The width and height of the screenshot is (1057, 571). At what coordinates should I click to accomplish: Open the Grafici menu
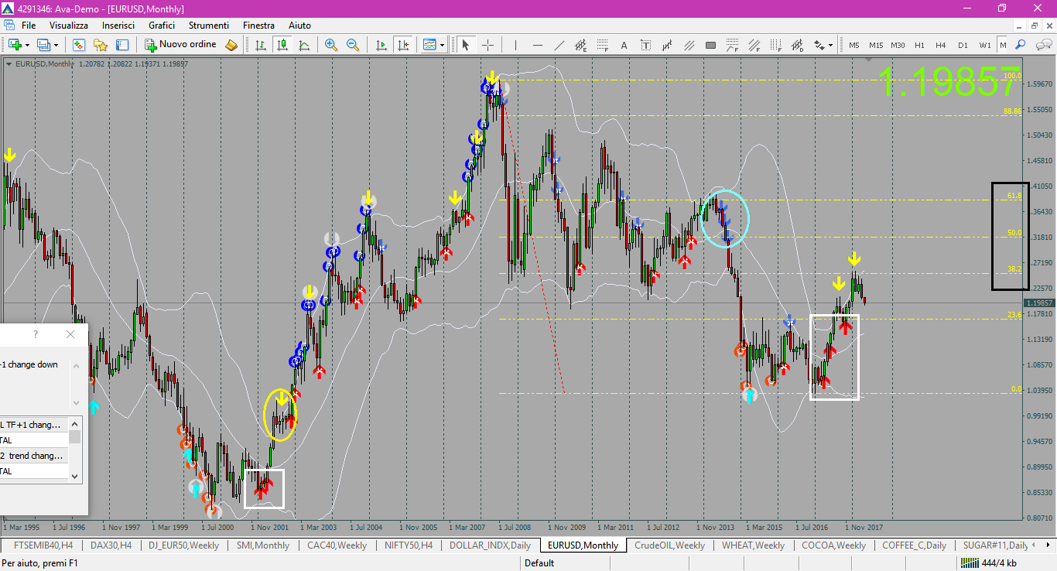[162, 26]
